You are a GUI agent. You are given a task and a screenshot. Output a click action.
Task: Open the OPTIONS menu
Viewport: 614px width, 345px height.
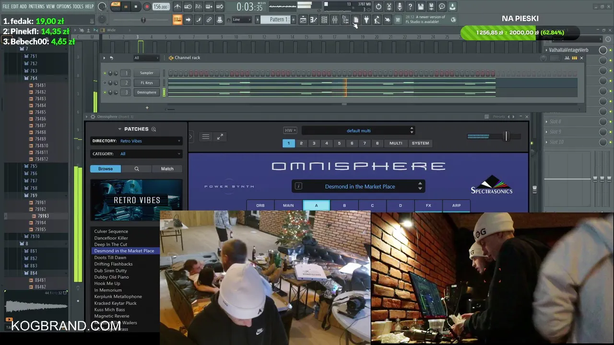pos(64,7)
